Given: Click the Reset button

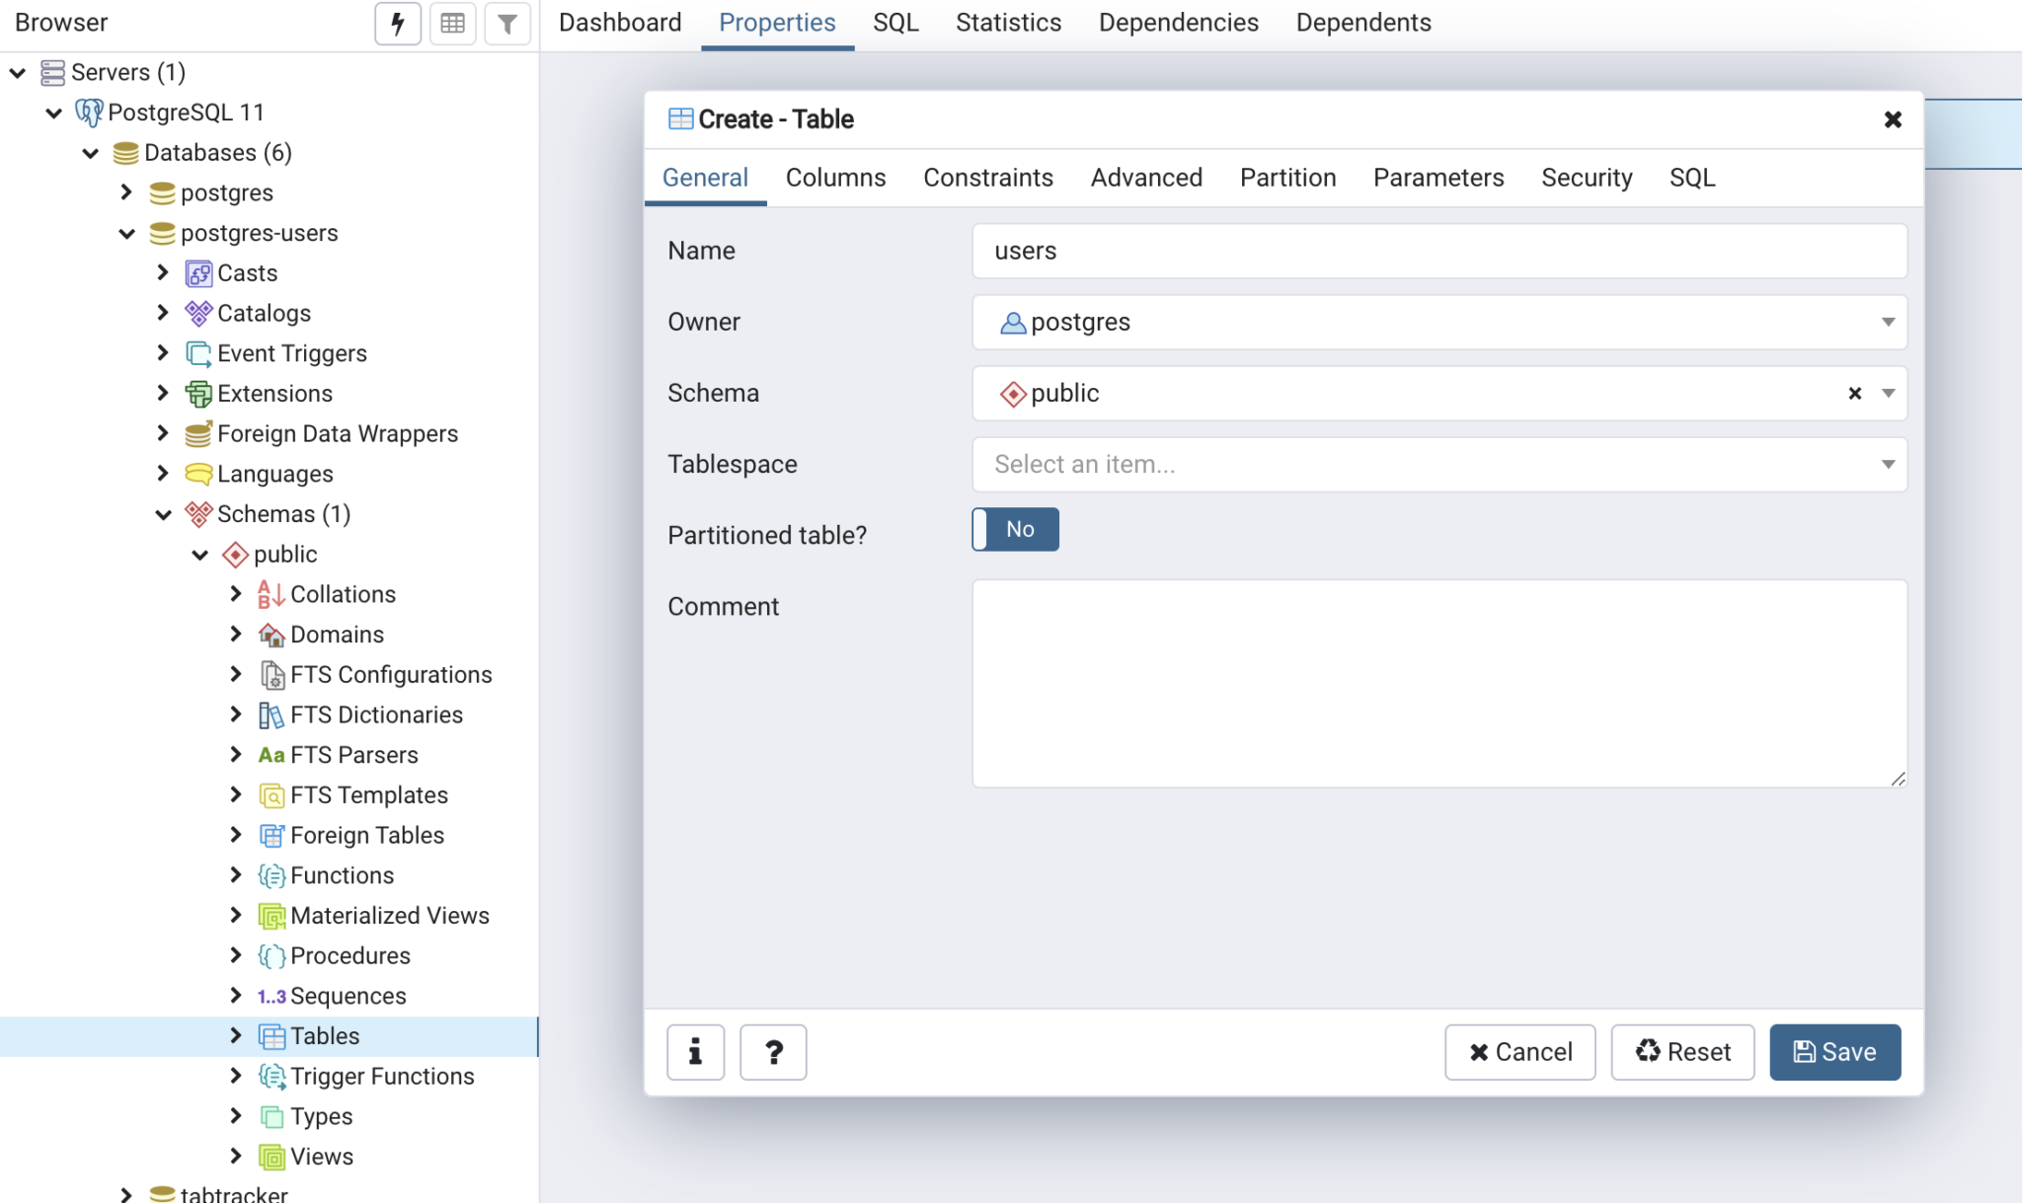Looking at the screenshot, I should (x=1681, y=1052).
